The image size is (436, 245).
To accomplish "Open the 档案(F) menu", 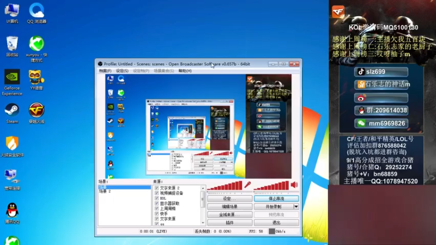I will pyautogui.click(x=105, y=71).
